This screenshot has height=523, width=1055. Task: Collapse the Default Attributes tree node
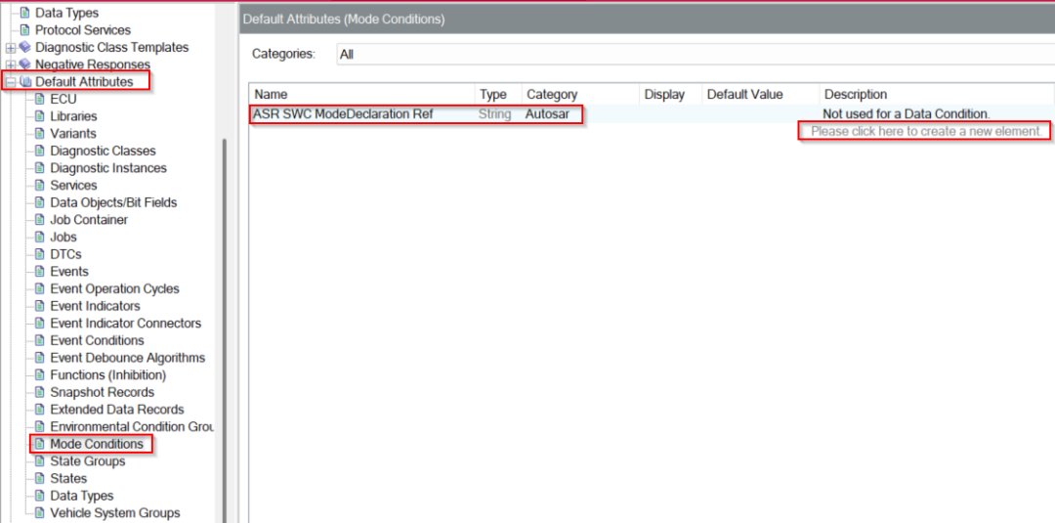10,82
